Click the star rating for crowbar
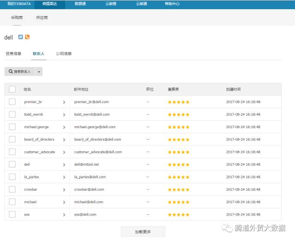Screen dimensions: 295x241 point(178,190)
